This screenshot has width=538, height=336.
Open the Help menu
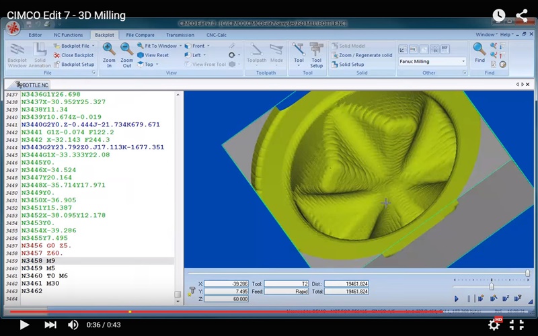pyautogui.click(x=507, y=35)
